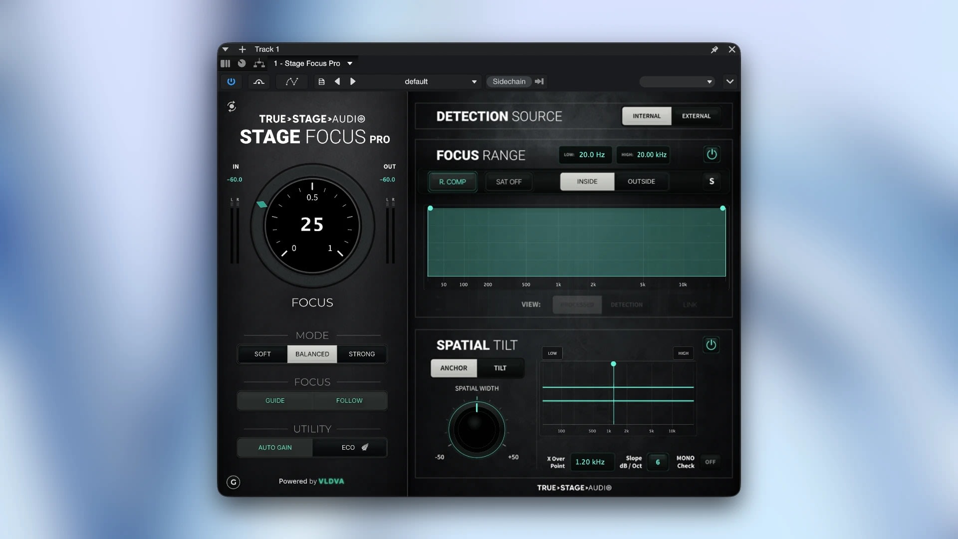Click the G logo icon at the bottom left
Image resolution: width=958 pixels, height=539 pixels.
coord(233,482)
